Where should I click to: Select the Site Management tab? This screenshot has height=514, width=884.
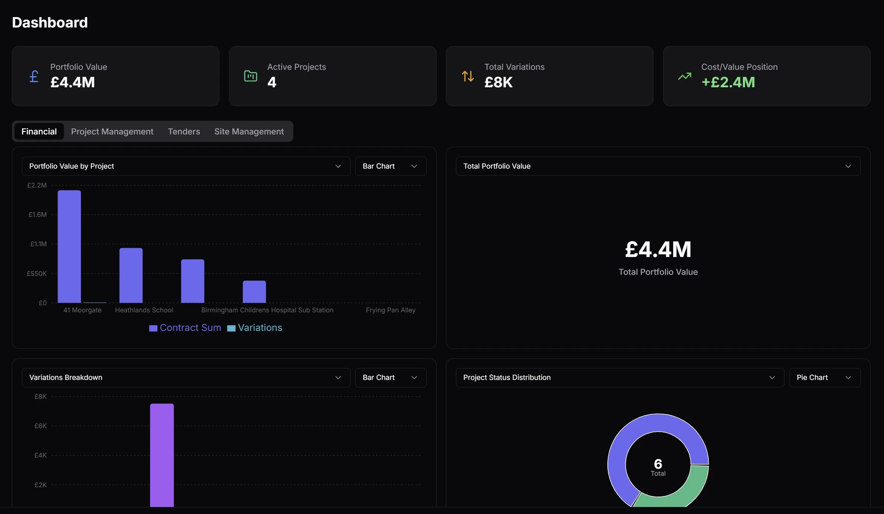tap(248, 131)
